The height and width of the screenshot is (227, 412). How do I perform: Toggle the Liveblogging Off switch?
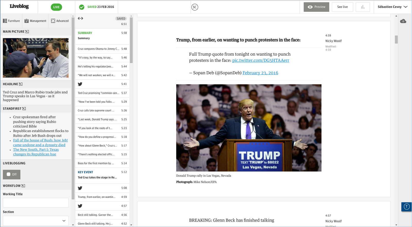[x=12, y=174]
